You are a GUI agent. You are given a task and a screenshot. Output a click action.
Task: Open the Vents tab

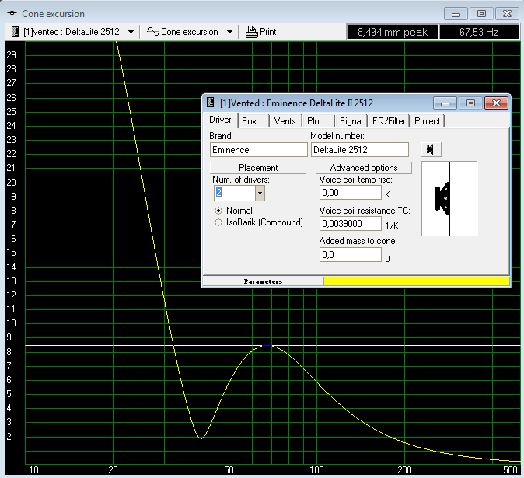pos(285,121)
